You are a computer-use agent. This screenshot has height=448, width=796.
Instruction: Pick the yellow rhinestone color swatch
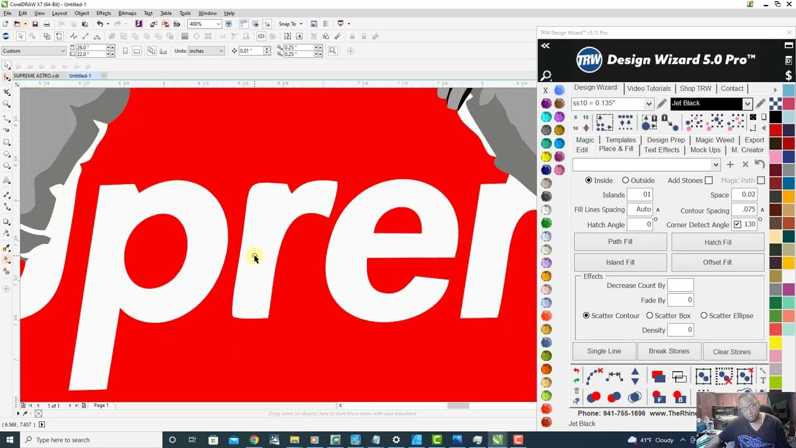coord(546,156)
